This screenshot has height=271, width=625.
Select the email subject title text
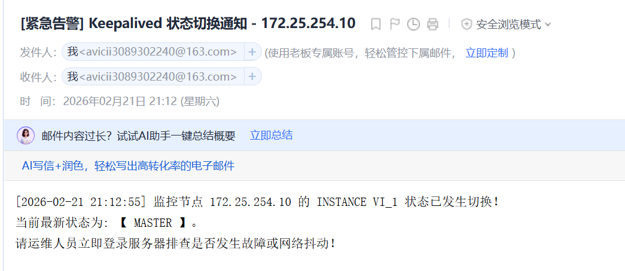[x=188, y=24]
